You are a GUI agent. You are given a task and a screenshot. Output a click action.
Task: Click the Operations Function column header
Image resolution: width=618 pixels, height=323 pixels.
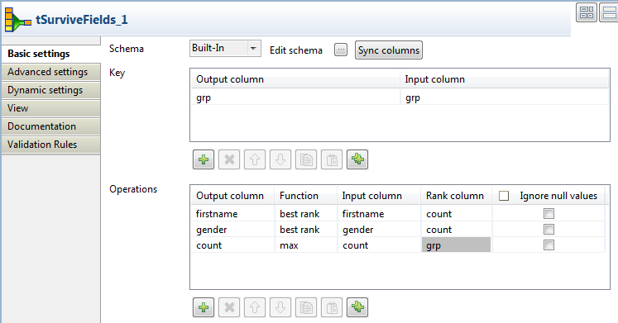(x=306, y=196)
